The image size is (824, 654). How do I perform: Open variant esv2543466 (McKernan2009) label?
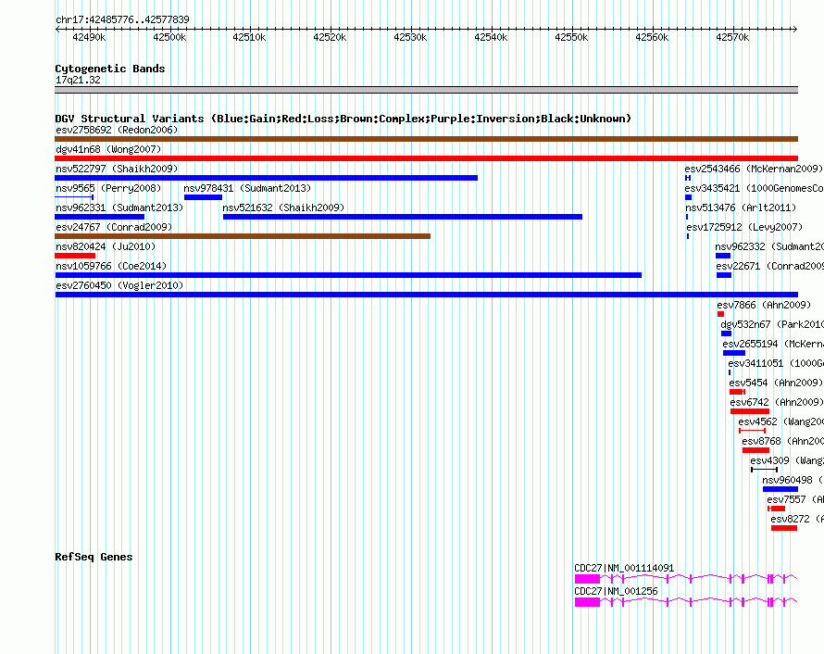pos(754,169)
